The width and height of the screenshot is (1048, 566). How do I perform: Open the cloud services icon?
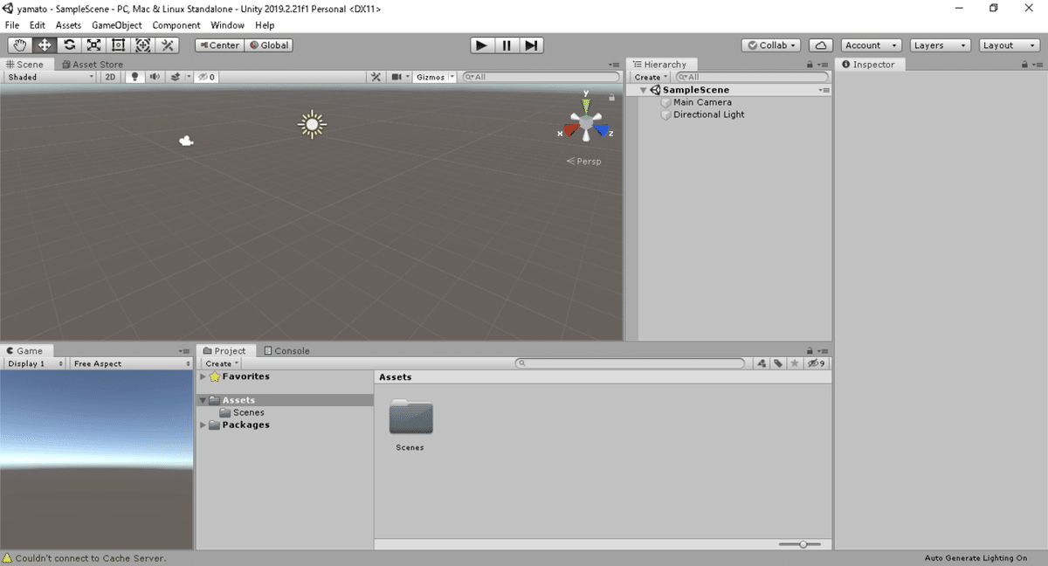pyautogui.click(x=820, y=45)
